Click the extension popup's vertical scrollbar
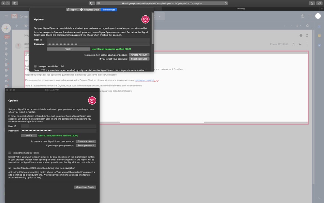The image size is (324, 203). click(153, 28)
